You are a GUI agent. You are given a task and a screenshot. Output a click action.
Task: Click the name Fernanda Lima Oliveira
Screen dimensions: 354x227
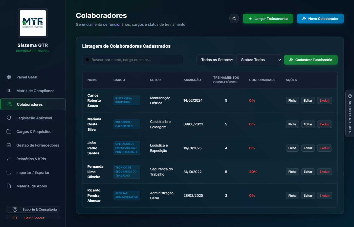click(95, 172)
